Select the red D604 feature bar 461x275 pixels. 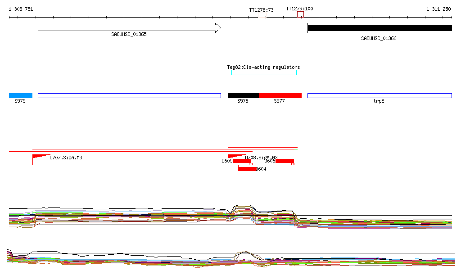point(247,169)
